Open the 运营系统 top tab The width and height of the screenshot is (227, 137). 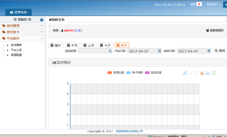(x=18, y=12)
